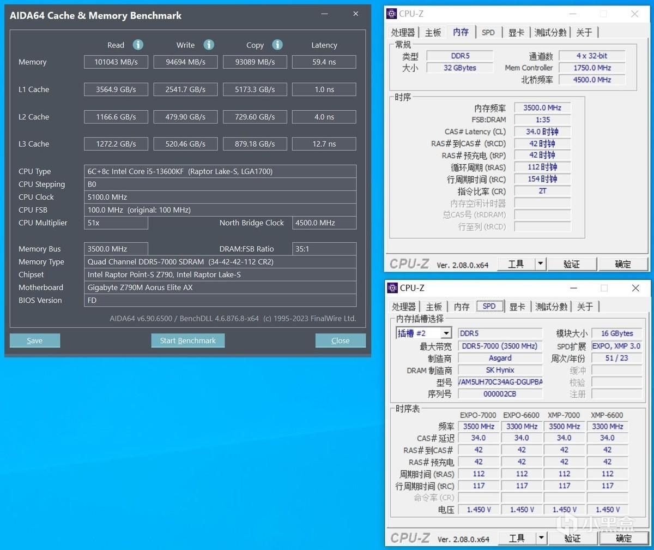Click 确定 button in upper CPU-Z window
The width and height of the screenshot is (654, 550).
pyautogui.click(x=623, y=264)
